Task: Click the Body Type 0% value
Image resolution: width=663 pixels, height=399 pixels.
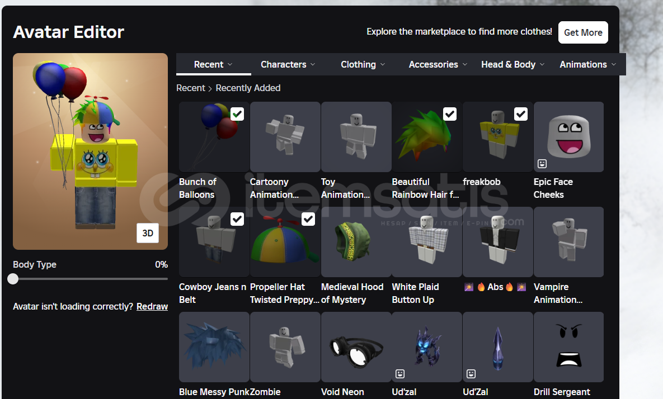Action: 162,265
